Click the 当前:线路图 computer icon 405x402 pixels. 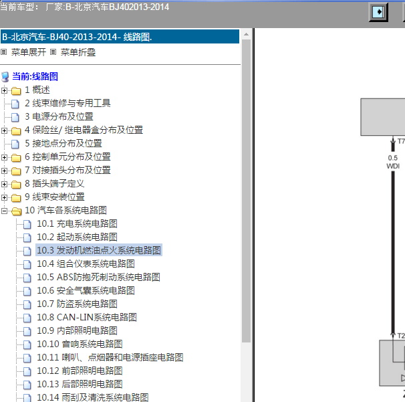(x=5, y=77)
